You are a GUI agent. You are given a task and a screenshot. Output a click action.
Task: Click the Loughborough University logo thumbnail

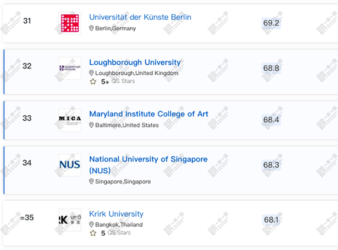70,68
